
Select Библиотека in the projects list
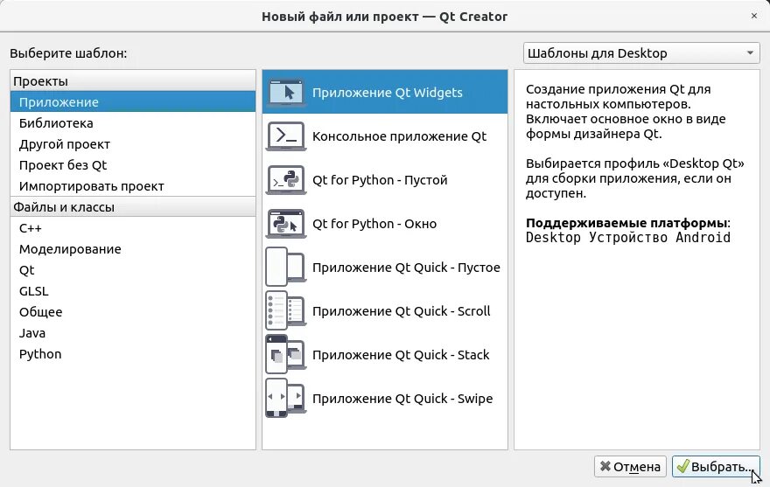(x=133, y=123)
